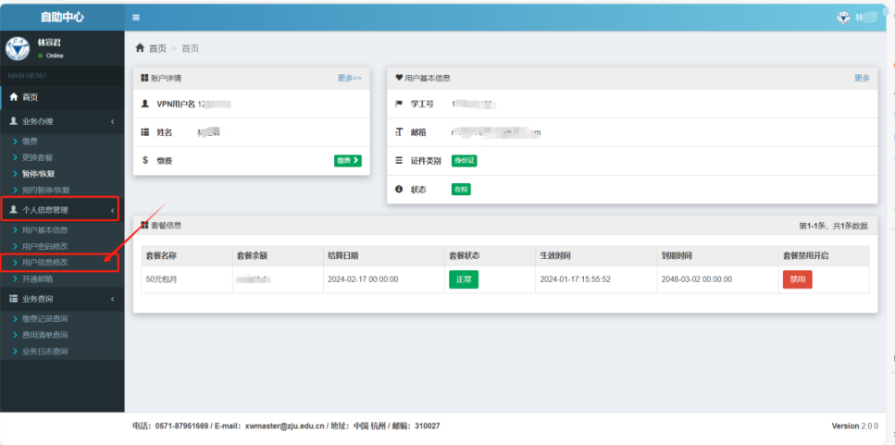Click the grid icon beside 账户详情
The width and height of the screenshot is (895, 445).
coord(143,79)
